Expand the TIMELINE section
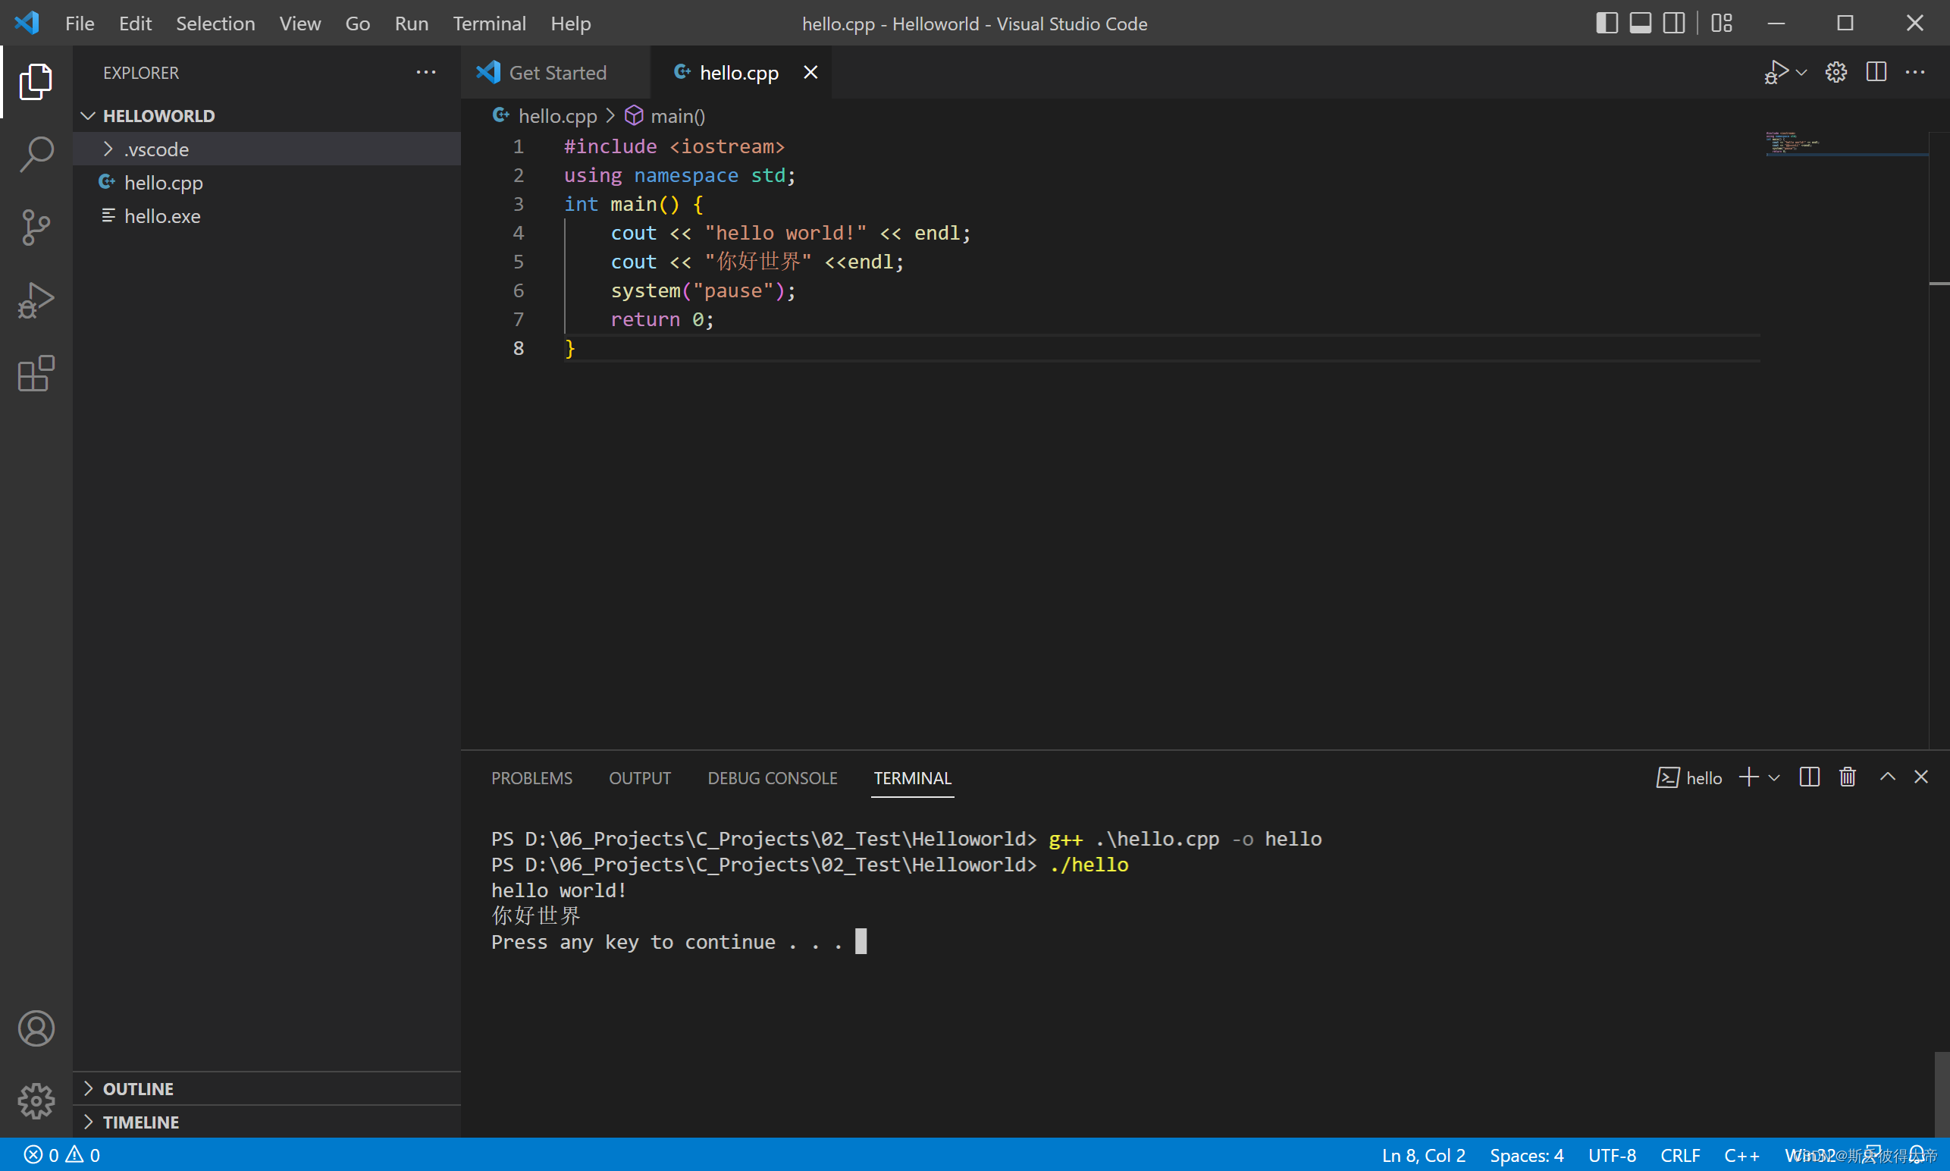Image resolution: width=1950 pixels, height=1171 pixels. click(267, 1121)
